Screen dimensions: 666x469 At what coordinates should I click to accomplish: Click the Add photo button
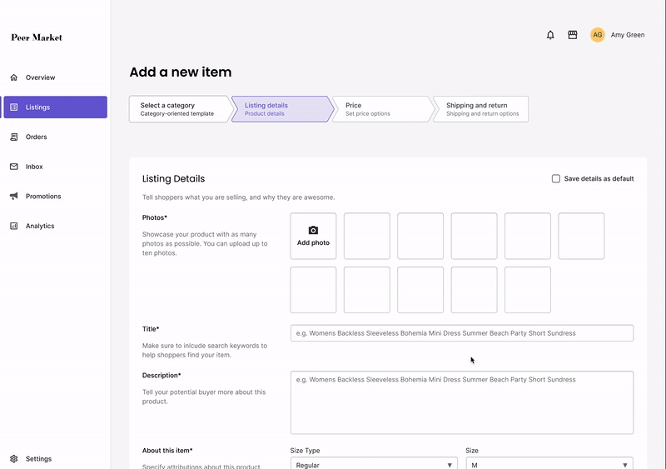click(x=313, y=236)
